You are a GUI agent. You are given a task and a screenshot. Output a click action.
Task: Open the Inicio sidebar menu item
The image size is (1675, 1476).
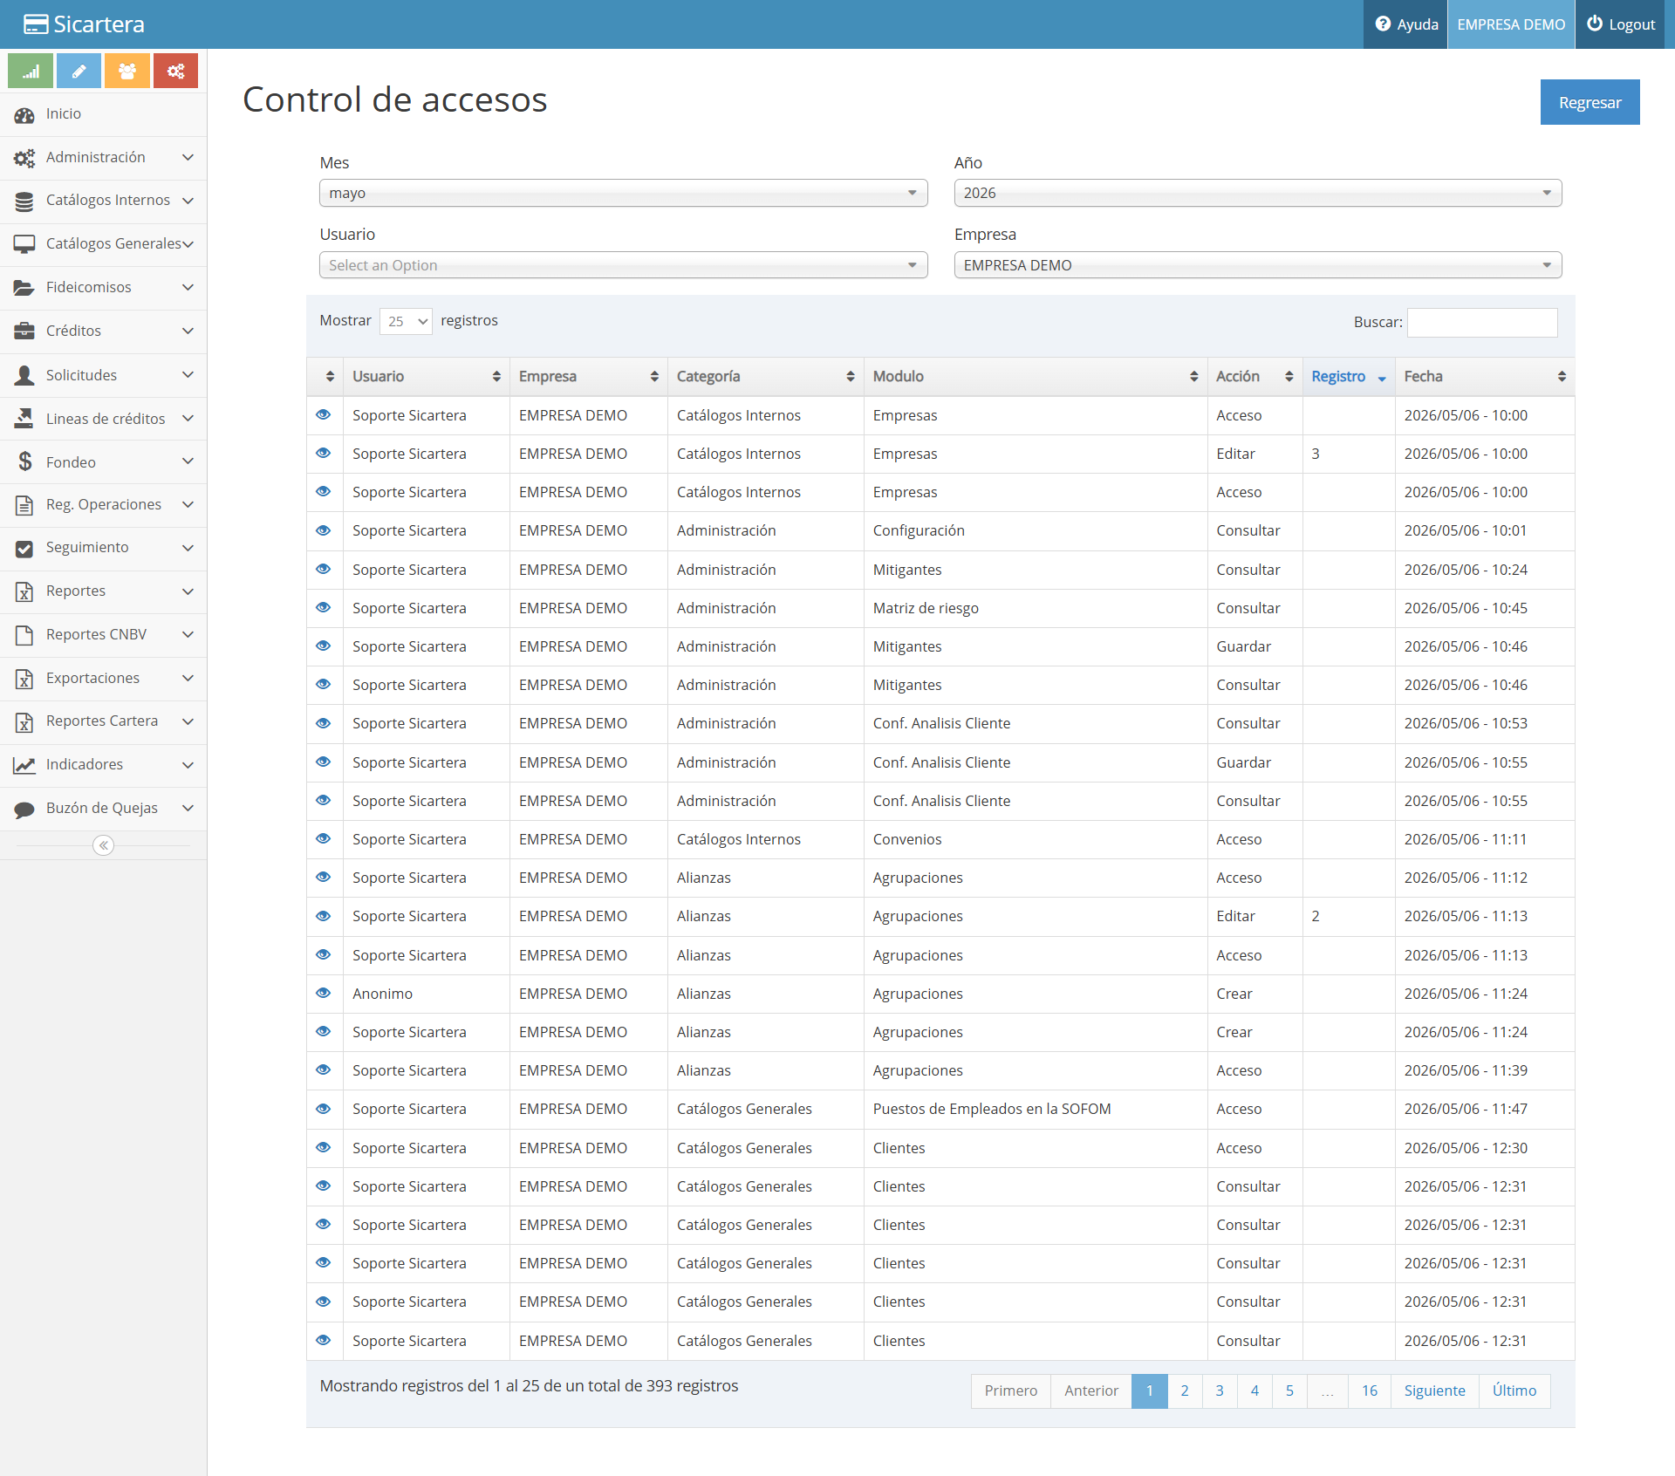point(103,114)
